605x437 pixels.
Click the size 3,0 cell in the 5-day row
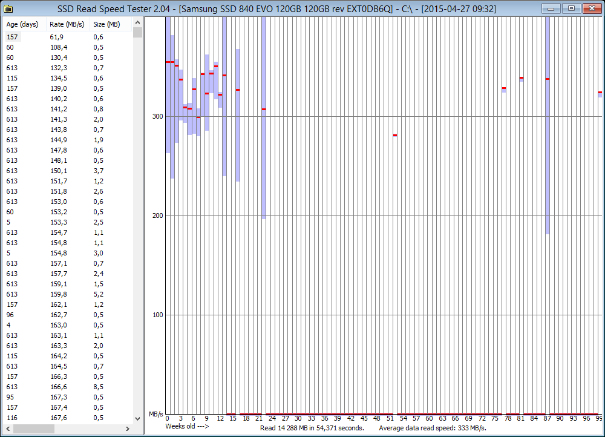(99, 253)
